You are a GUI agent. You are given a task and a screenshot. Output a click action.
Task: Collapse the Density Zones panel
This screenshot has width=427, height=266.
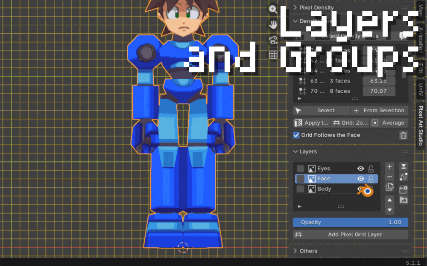point(295,21)
